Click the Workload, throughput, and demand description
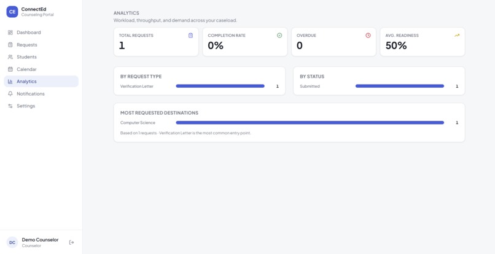495x254 pixels. pyautogui.click(x=175, y=20)
